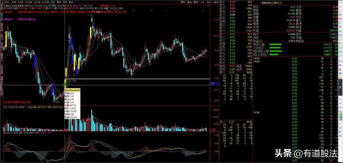This screenshot has height=163, width=343.
Task: Select the 1分钟 timeframe tab
Action: (13, 2)
